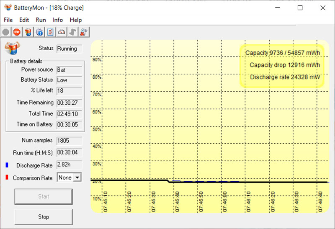Click the greyed-out start octagon toolbar icon
335x229 pixels.
tap(6, 32)
